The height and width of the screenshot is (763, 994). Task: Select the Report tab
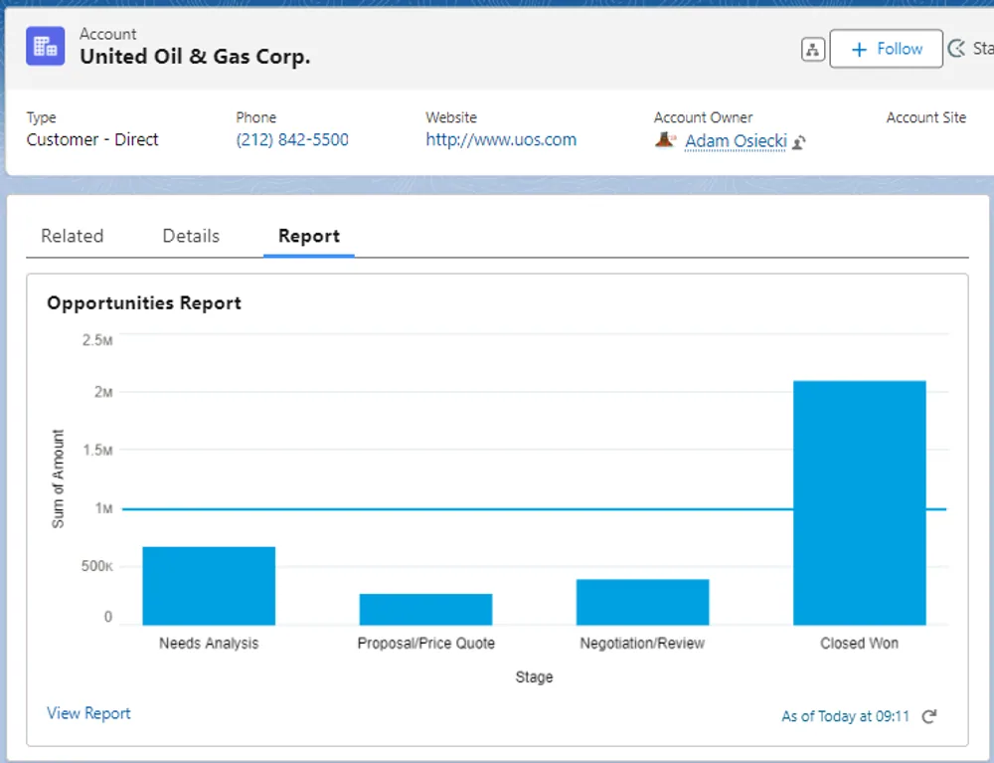point(309,236)
